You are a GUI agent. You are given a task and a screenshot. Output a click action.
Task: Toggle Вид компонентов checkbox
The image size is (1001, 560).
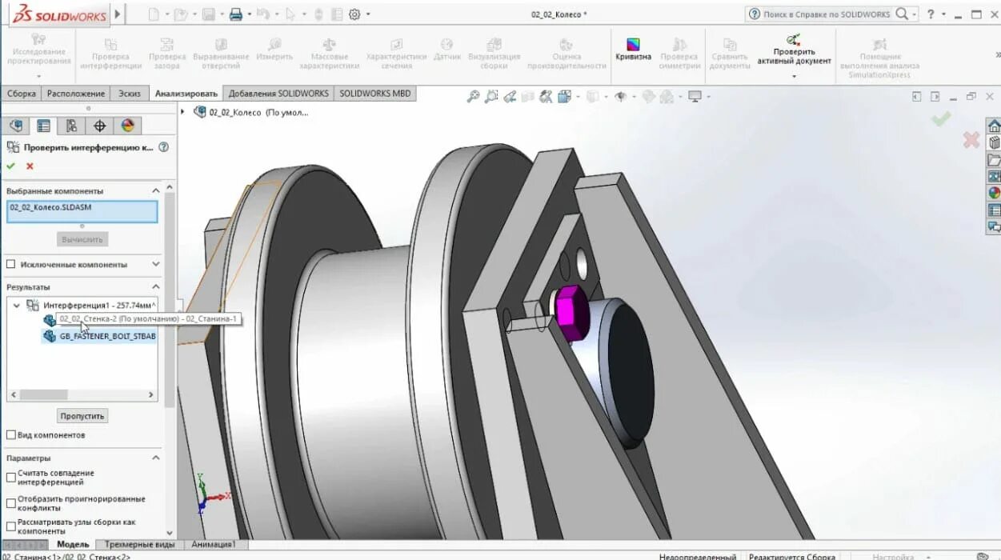11,435
